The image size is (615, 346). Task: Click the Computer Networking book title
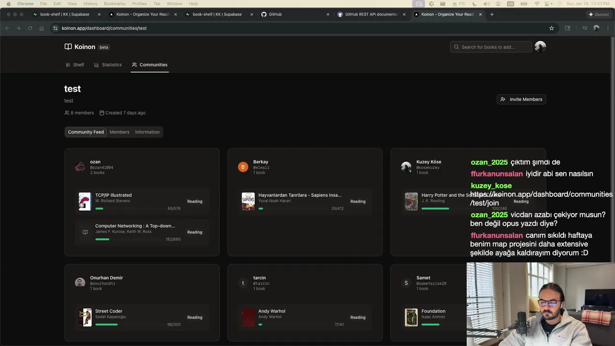[135, 226]
